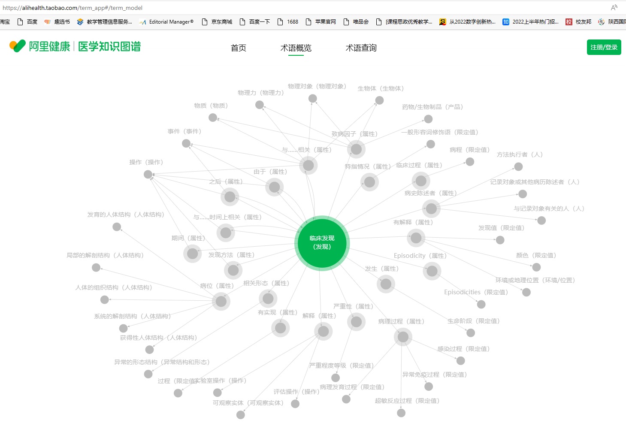Click the 注册/登录 button
Viewport: 626px width, 423px height.
[604, 47]
